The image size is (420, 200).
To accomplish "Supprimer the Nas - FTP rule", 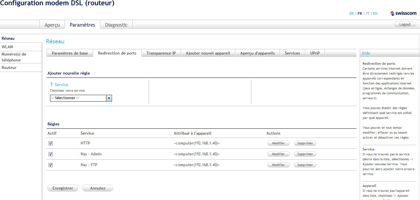I will 305,165.
